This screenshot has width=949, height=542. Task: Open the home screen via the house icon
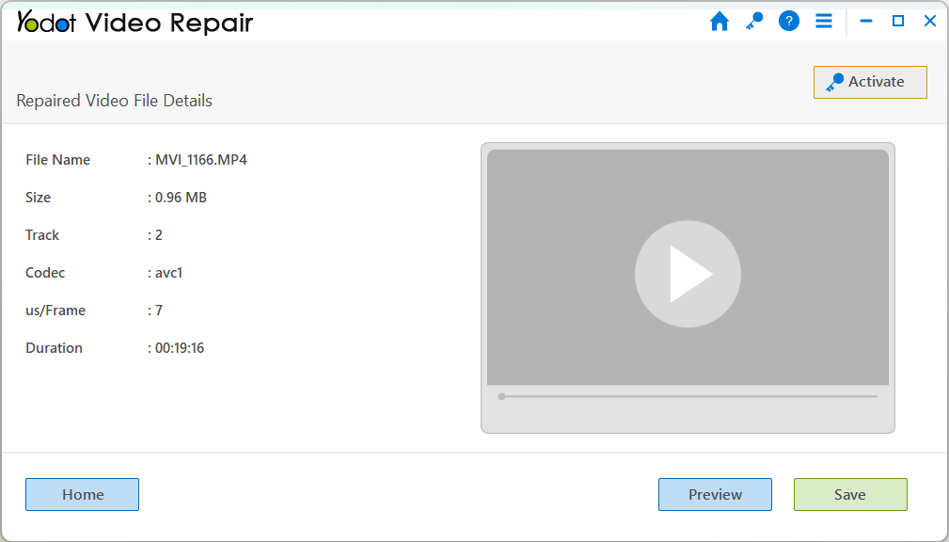click(719, 21)
